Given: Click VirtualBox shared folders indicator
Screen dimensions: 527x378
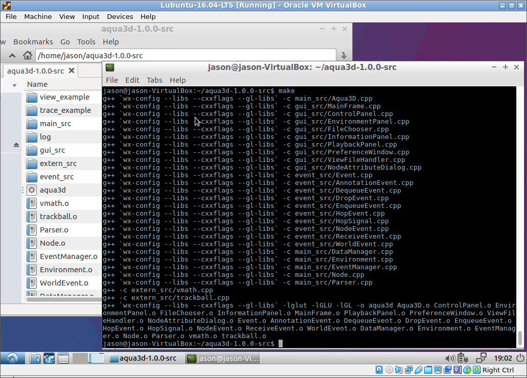Looking at the screenshot, I should pyautogui.click(x=428, y=370).
